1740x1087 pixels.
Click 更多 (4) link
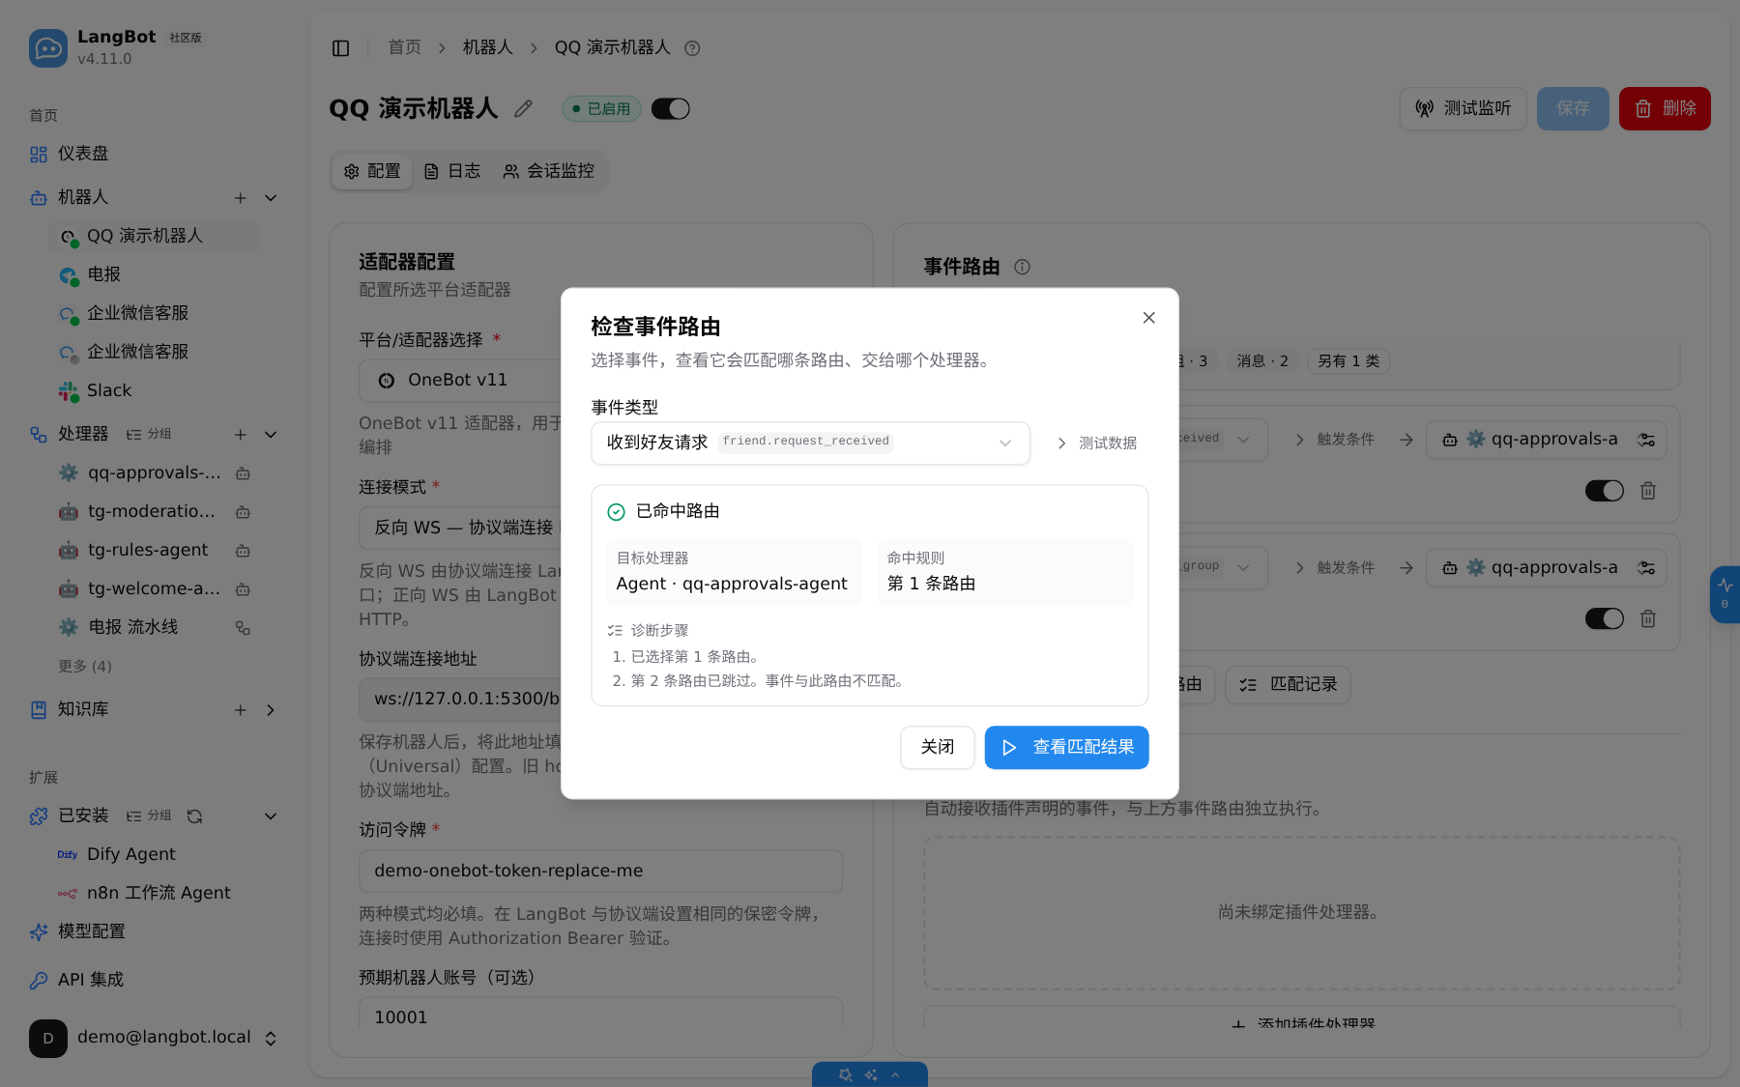point(85,667)
